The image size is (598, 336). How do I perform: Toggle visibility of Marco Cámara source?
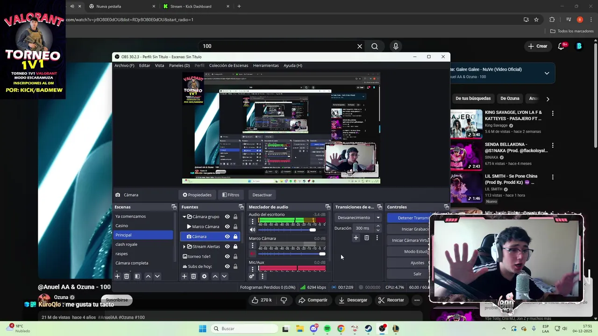(x=227, y=226)
